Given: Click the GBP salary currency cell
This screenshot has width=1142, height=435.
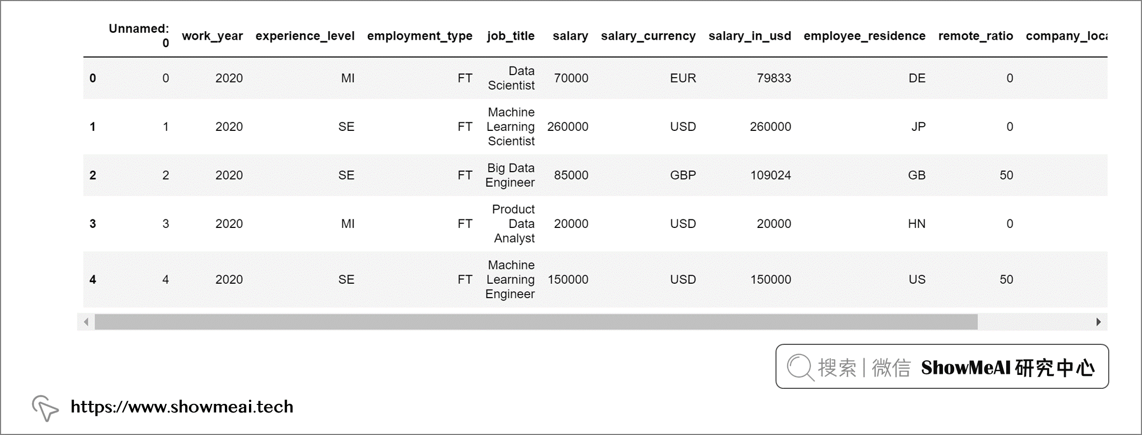Looking at the screenshot, I should [683, 175].
